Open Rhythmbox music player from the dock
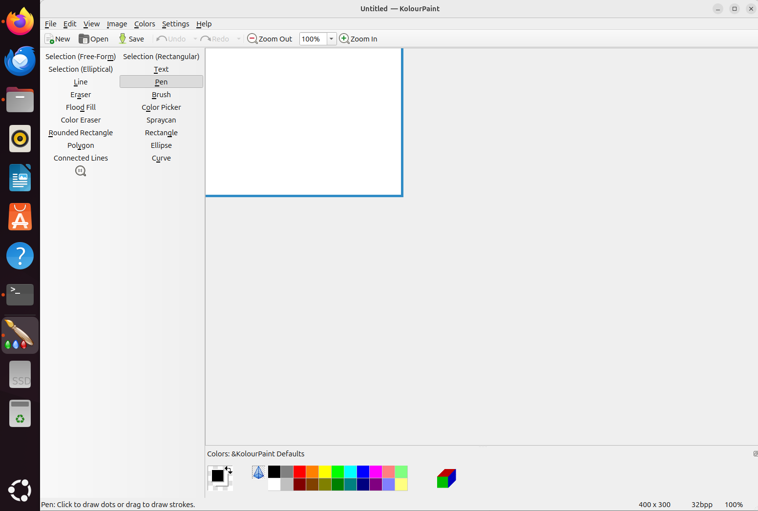Image resolution: width=758 pixels, height=511 pixels. (20, 139)
